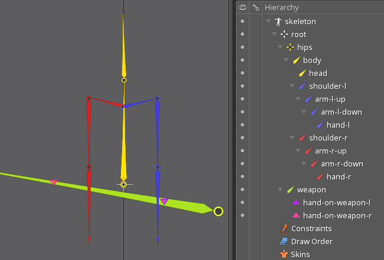
Task: Select hand-on-weapon-l in the hierarchy
Action: [336, 203]
